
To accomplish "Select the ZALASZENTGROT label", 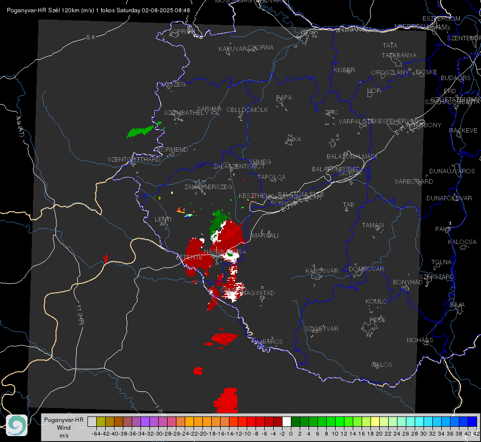I will [x=239, y=166].
